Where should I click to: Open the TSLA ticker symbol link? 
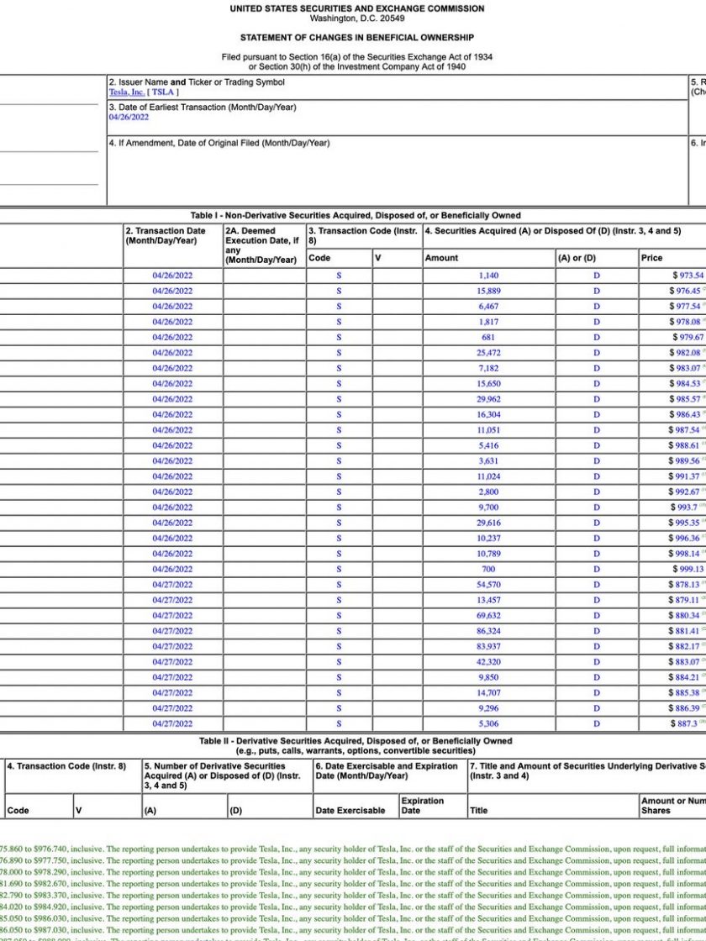163,92
